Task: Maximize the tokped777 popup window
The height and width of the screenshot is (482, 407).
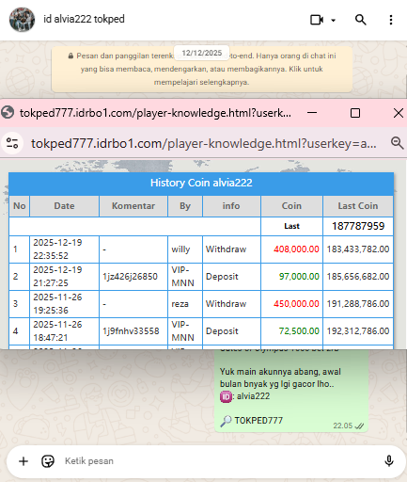Action: coord(355,113)
